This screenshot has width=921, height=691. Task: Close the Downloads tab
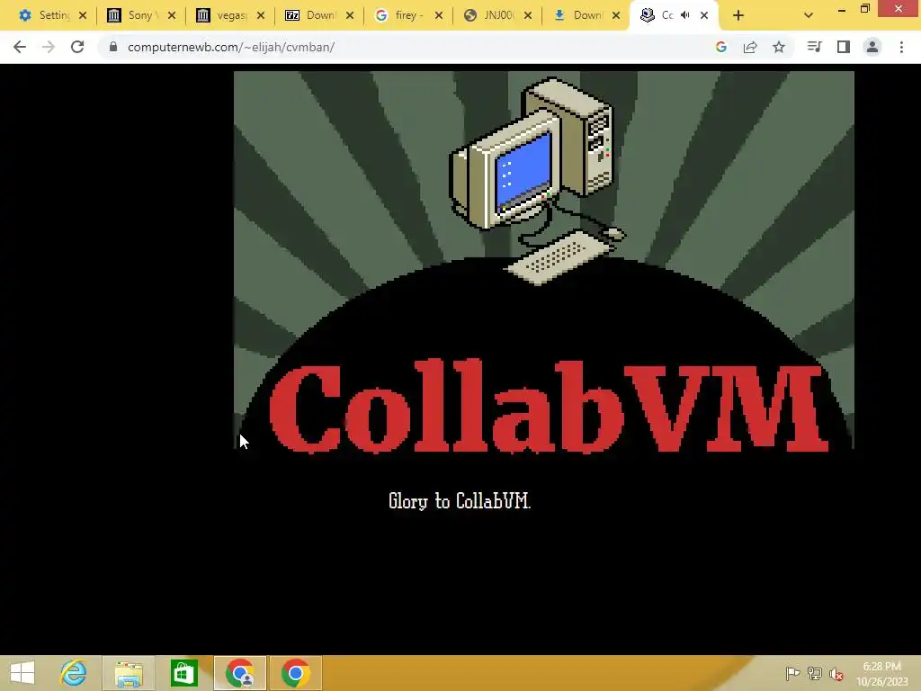pos(616,16)
